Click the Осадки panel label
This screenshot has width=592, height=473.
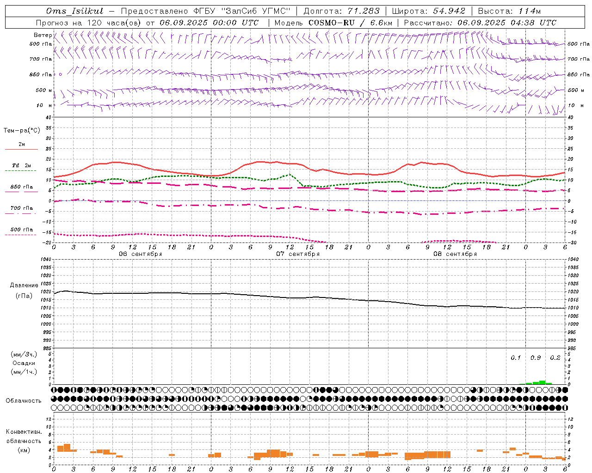click(24, 363)
